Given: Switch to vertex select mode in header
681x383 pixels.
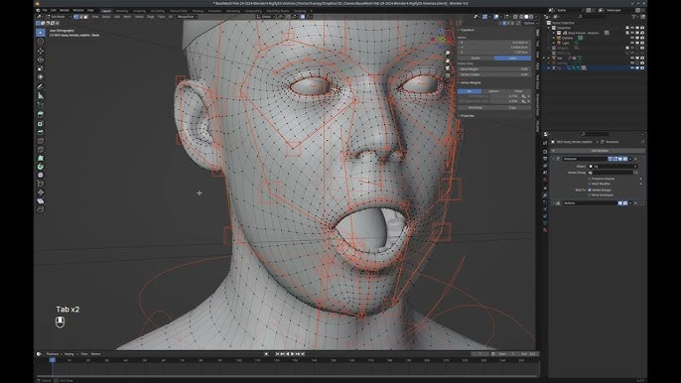Looking at the screenshot, I should pos(76,17).
